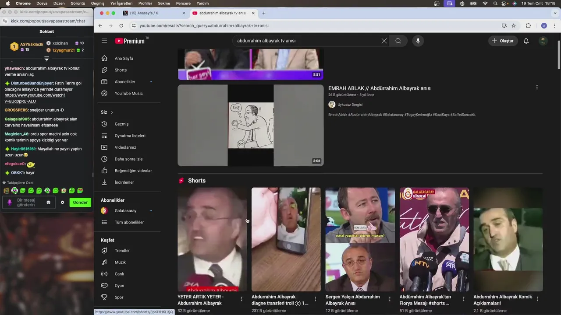
Task: Open more options for Florya Mesajı short
Action: coord(464,299)
